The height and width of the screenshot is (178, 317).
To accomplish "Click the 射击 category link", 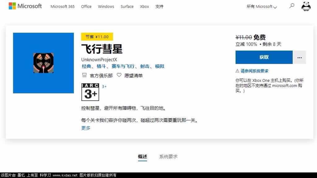I will coord(145,66).
